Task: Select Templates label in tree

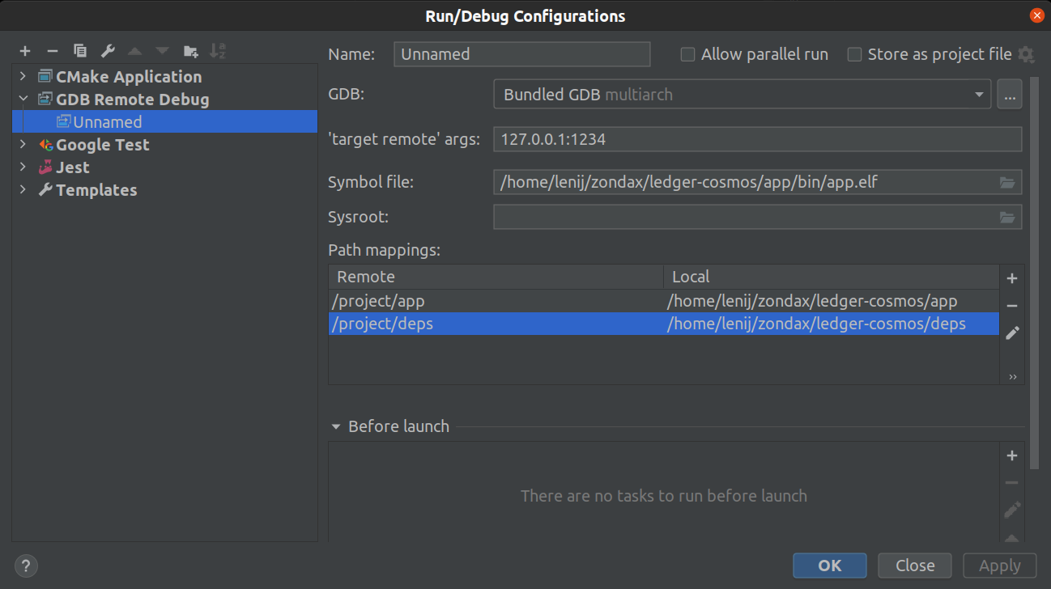Action: pos(96,190)
